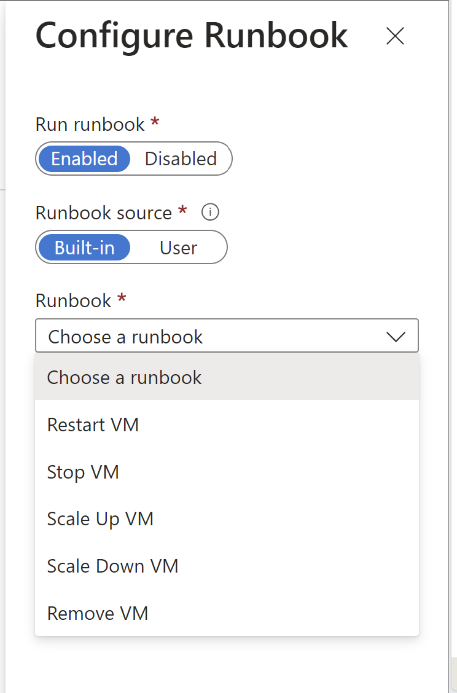Choose User as runbook source
This screenshot has height=693, width=457.
[x=178, y=248]
